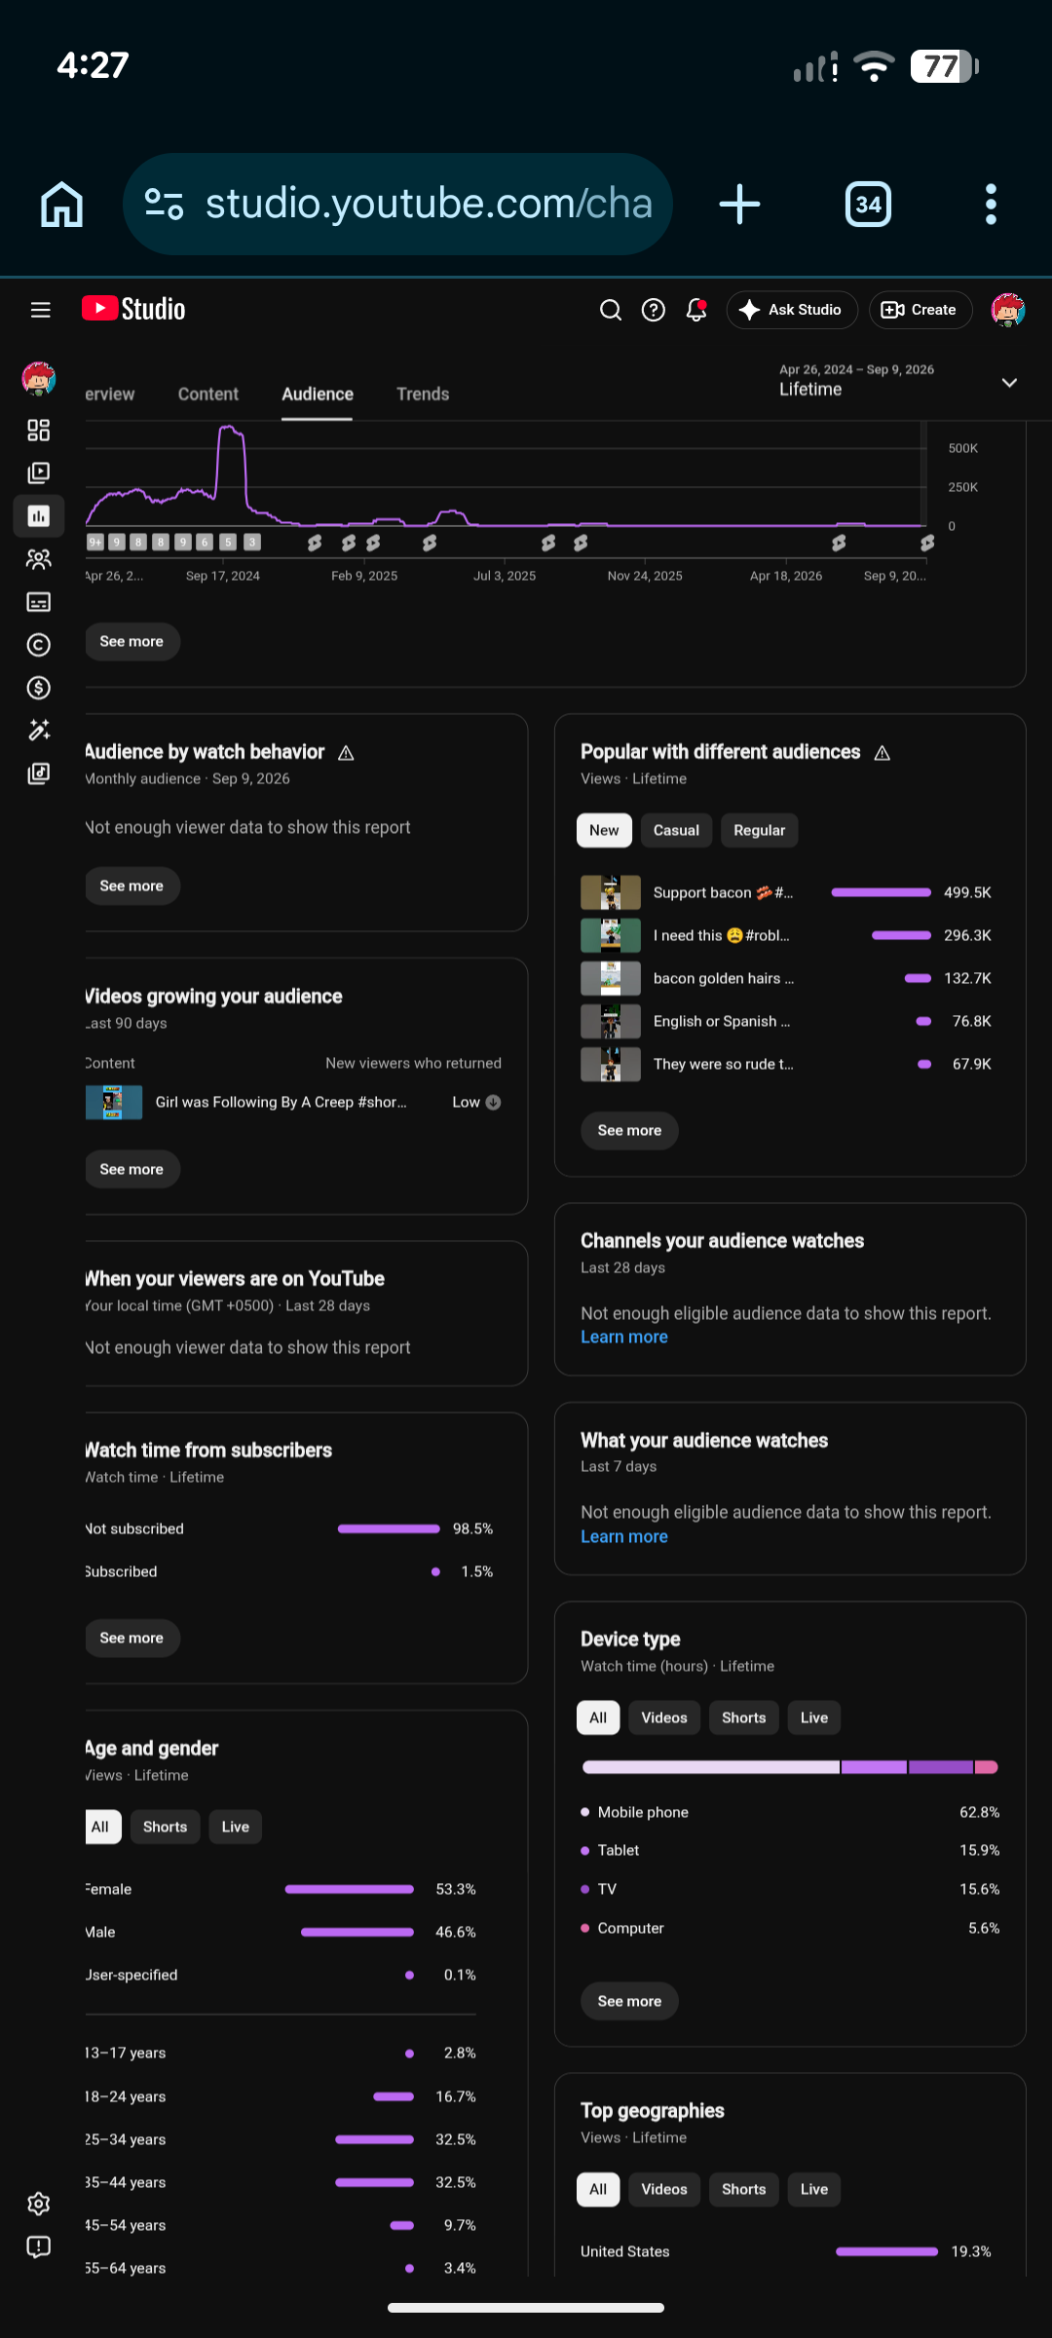Select Shorts chip under Device type
1052x2338 pixels.
[x=743, y=1717]
